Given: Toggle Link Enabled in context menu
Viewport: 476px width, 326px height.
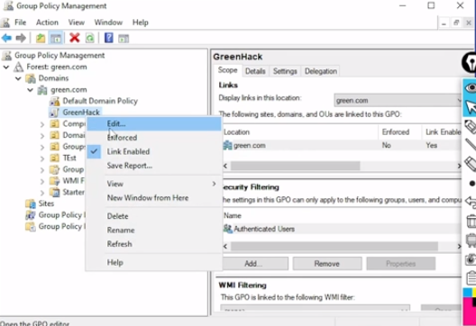Looking at the screenshot, I should (x=154, y=151).
